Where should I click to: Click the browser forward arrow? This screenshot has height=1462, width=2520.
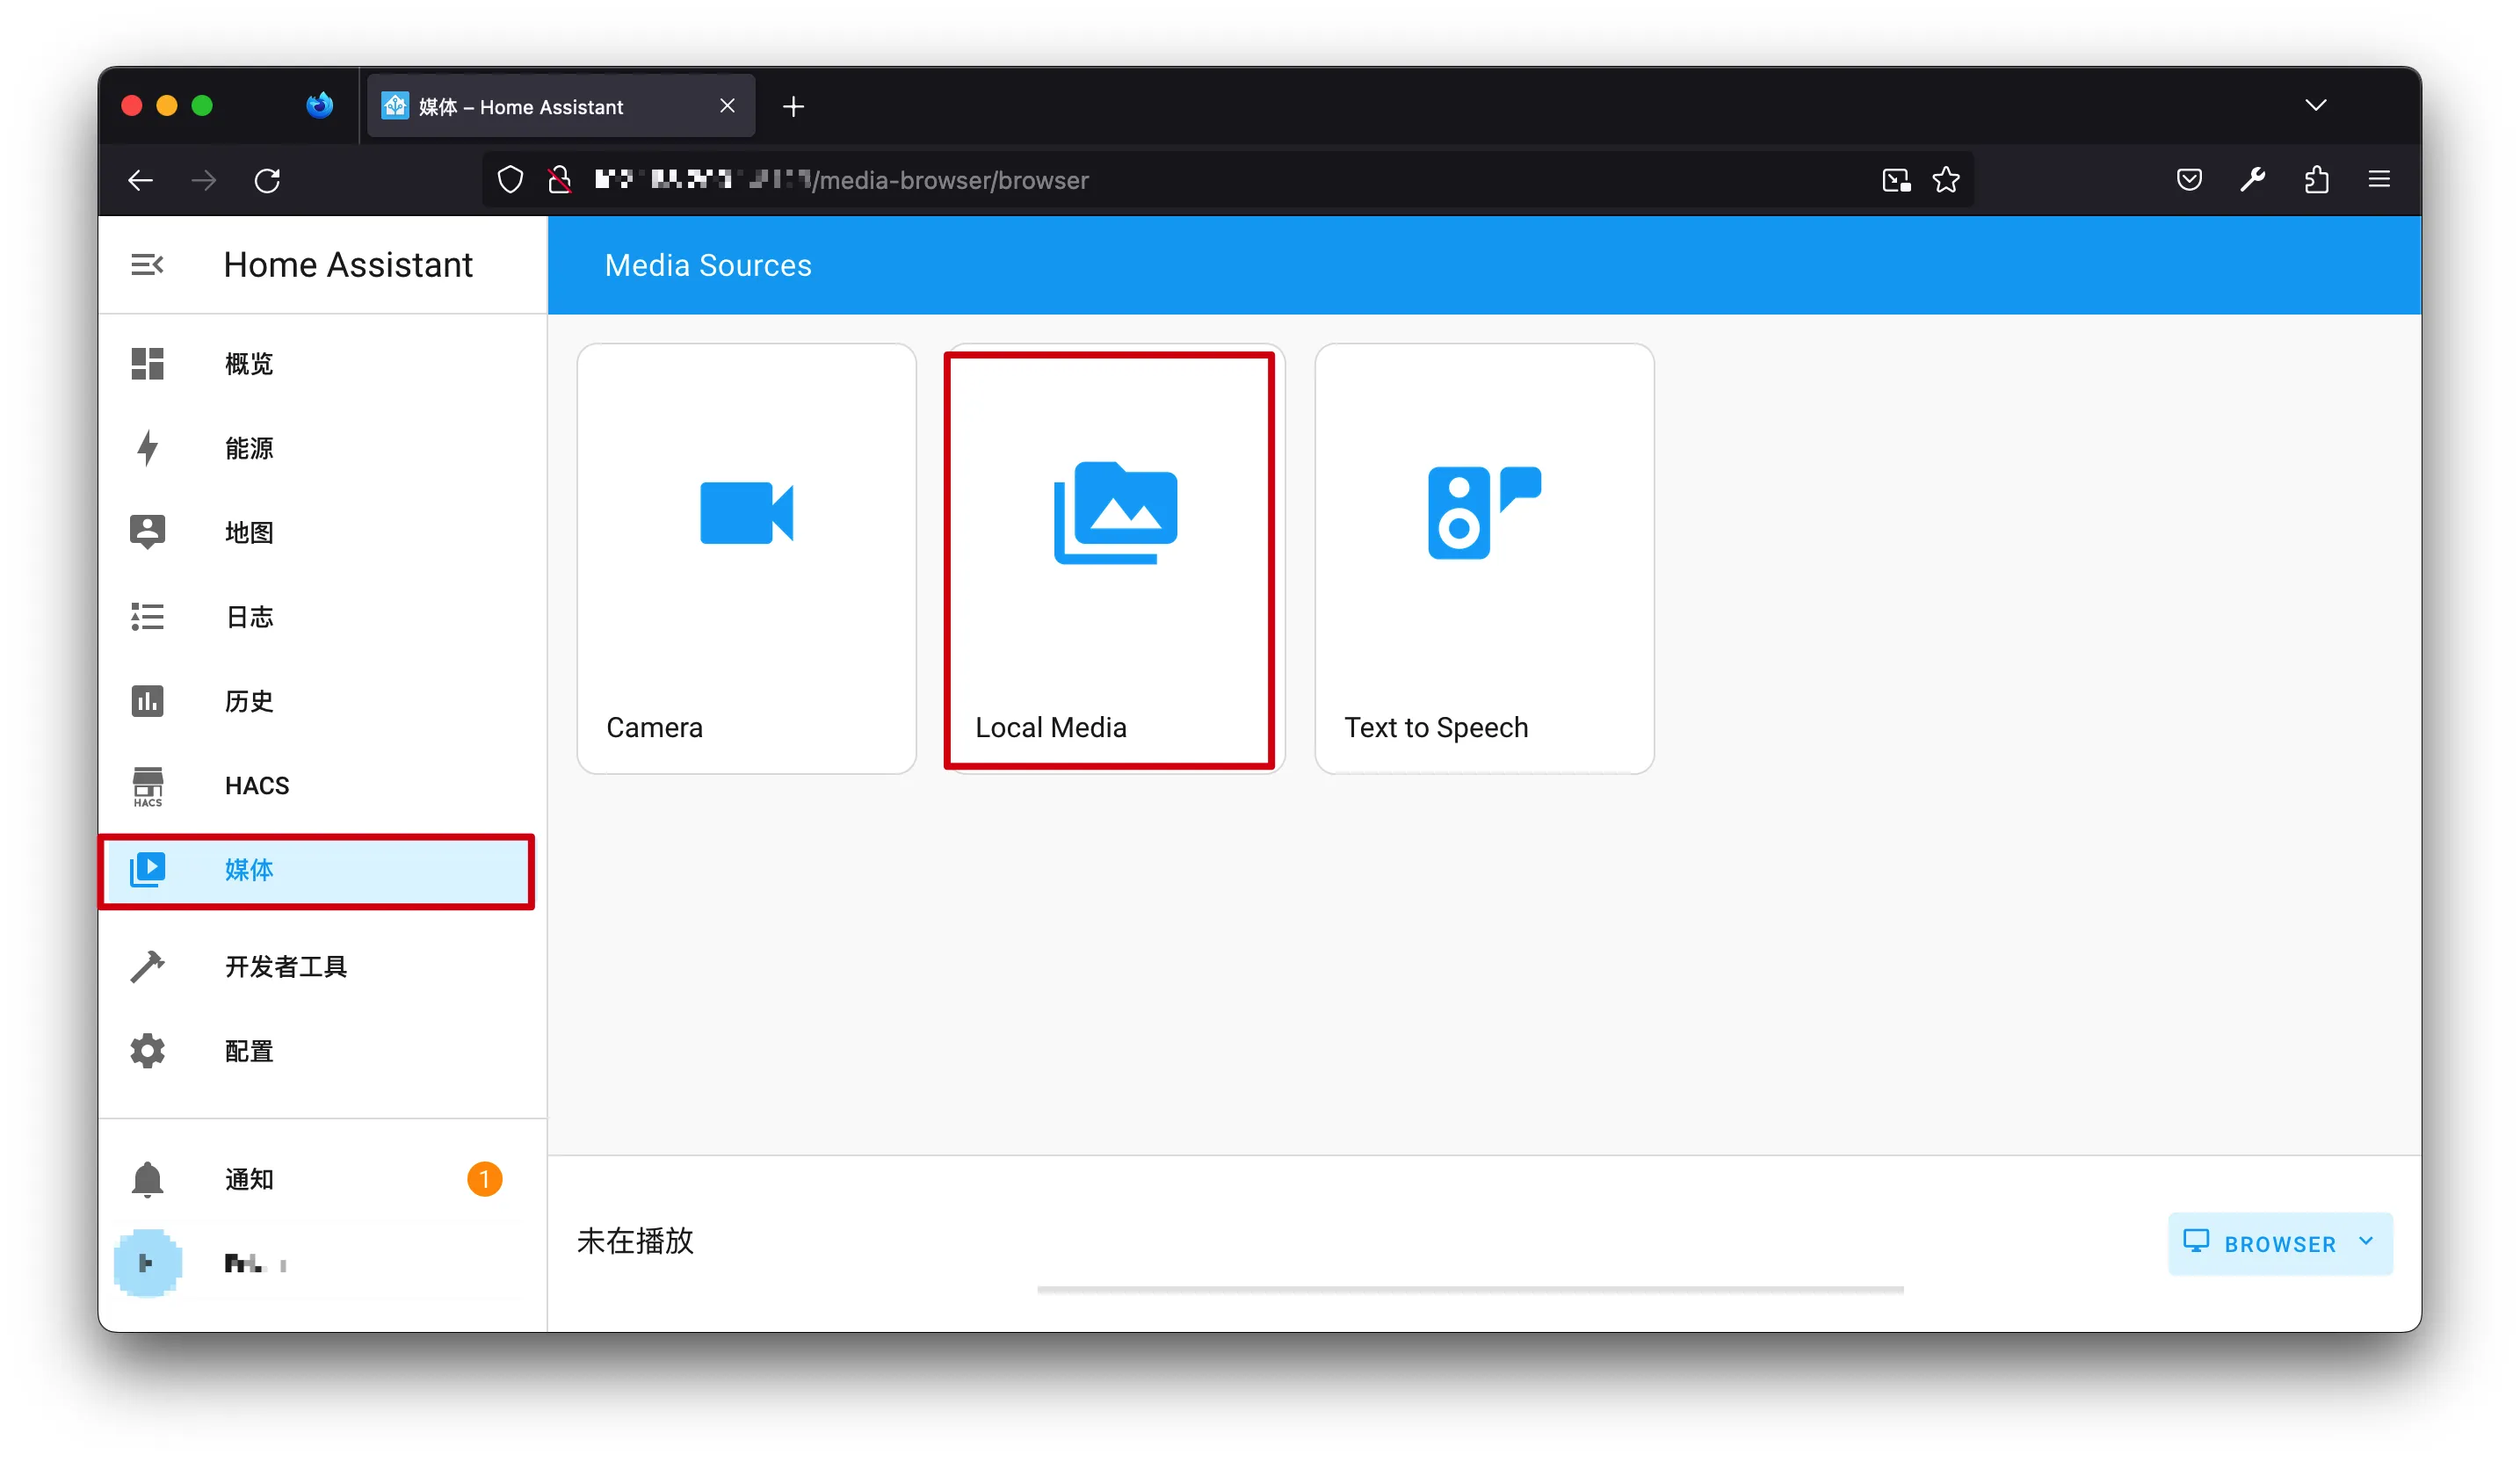[x=204, y=180]
